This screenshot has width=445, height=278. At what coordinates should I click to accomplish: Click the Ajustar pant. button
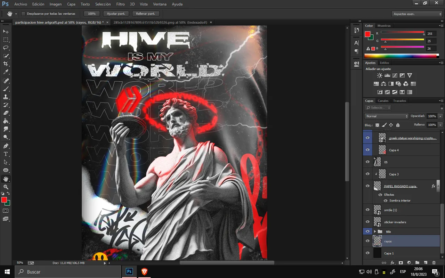coord(116,14)
